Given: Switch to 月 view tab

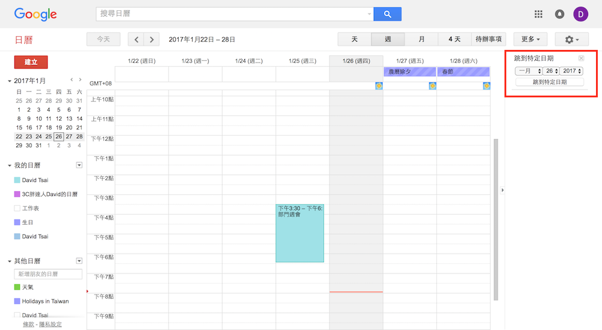Looking at the screenshot, I should click(x=421, y=40).
